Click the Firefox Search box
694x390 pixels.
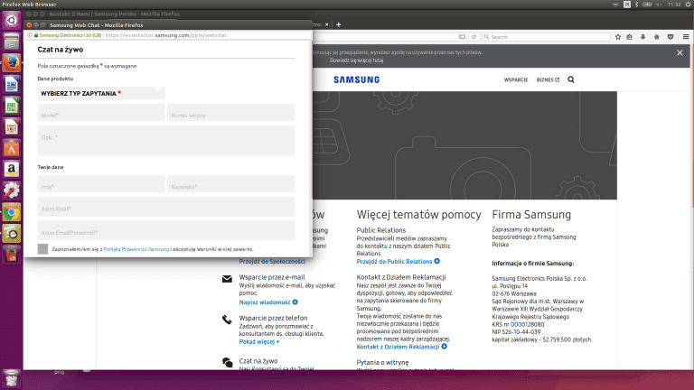click(x=546, y=37)
